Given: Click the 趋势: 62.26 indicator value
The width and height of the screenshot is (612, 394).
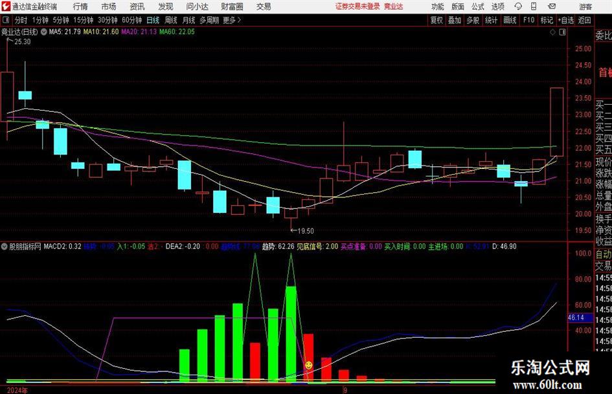Looking at the screenshot, I should 278,246.
